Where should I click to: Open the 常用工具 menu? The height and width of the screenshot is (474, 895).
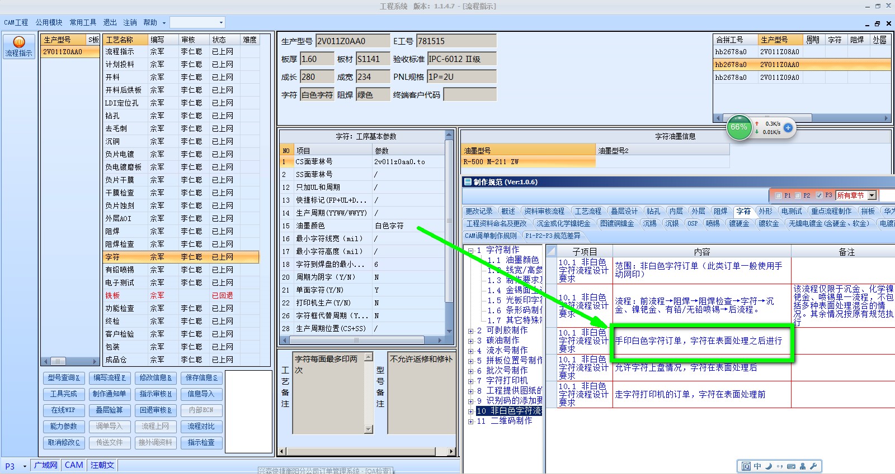(x=83, y=22)
